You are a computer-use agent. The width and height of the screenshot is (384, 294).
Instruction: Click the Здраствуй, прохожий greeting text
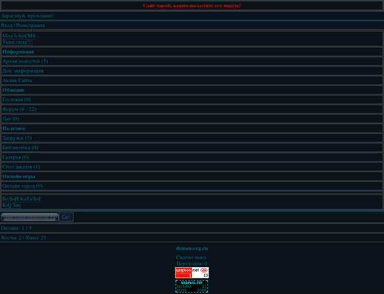point(27,16)
